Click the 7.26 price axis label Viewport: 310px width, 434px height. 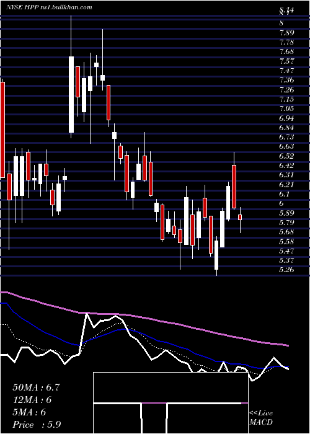pos(286,90)
